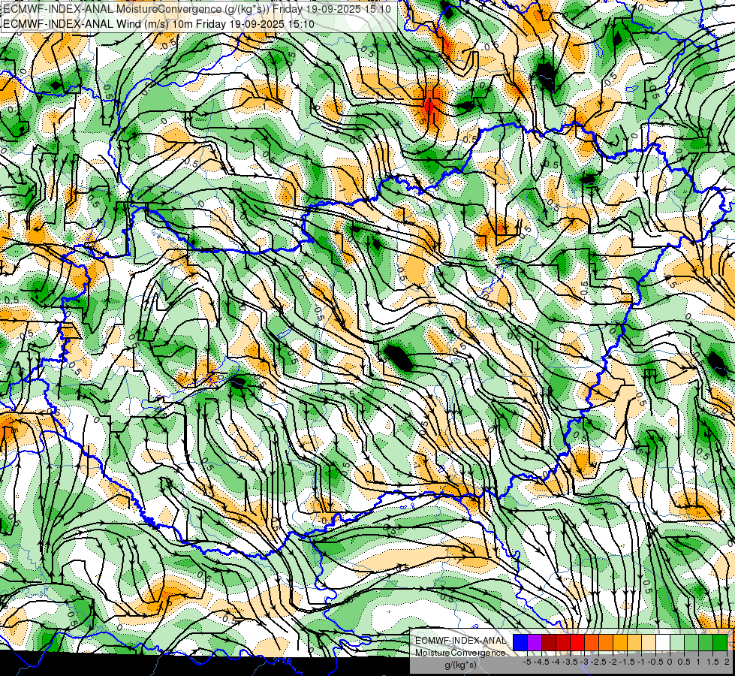Click the legend label ECMWF-INDEX-ANAL

click(460, 641)
